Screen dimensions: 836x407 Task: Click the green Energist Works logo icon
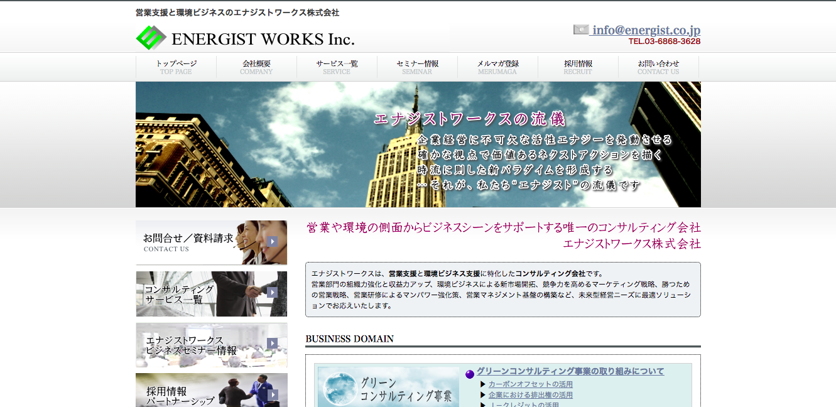tap(151, 38)
